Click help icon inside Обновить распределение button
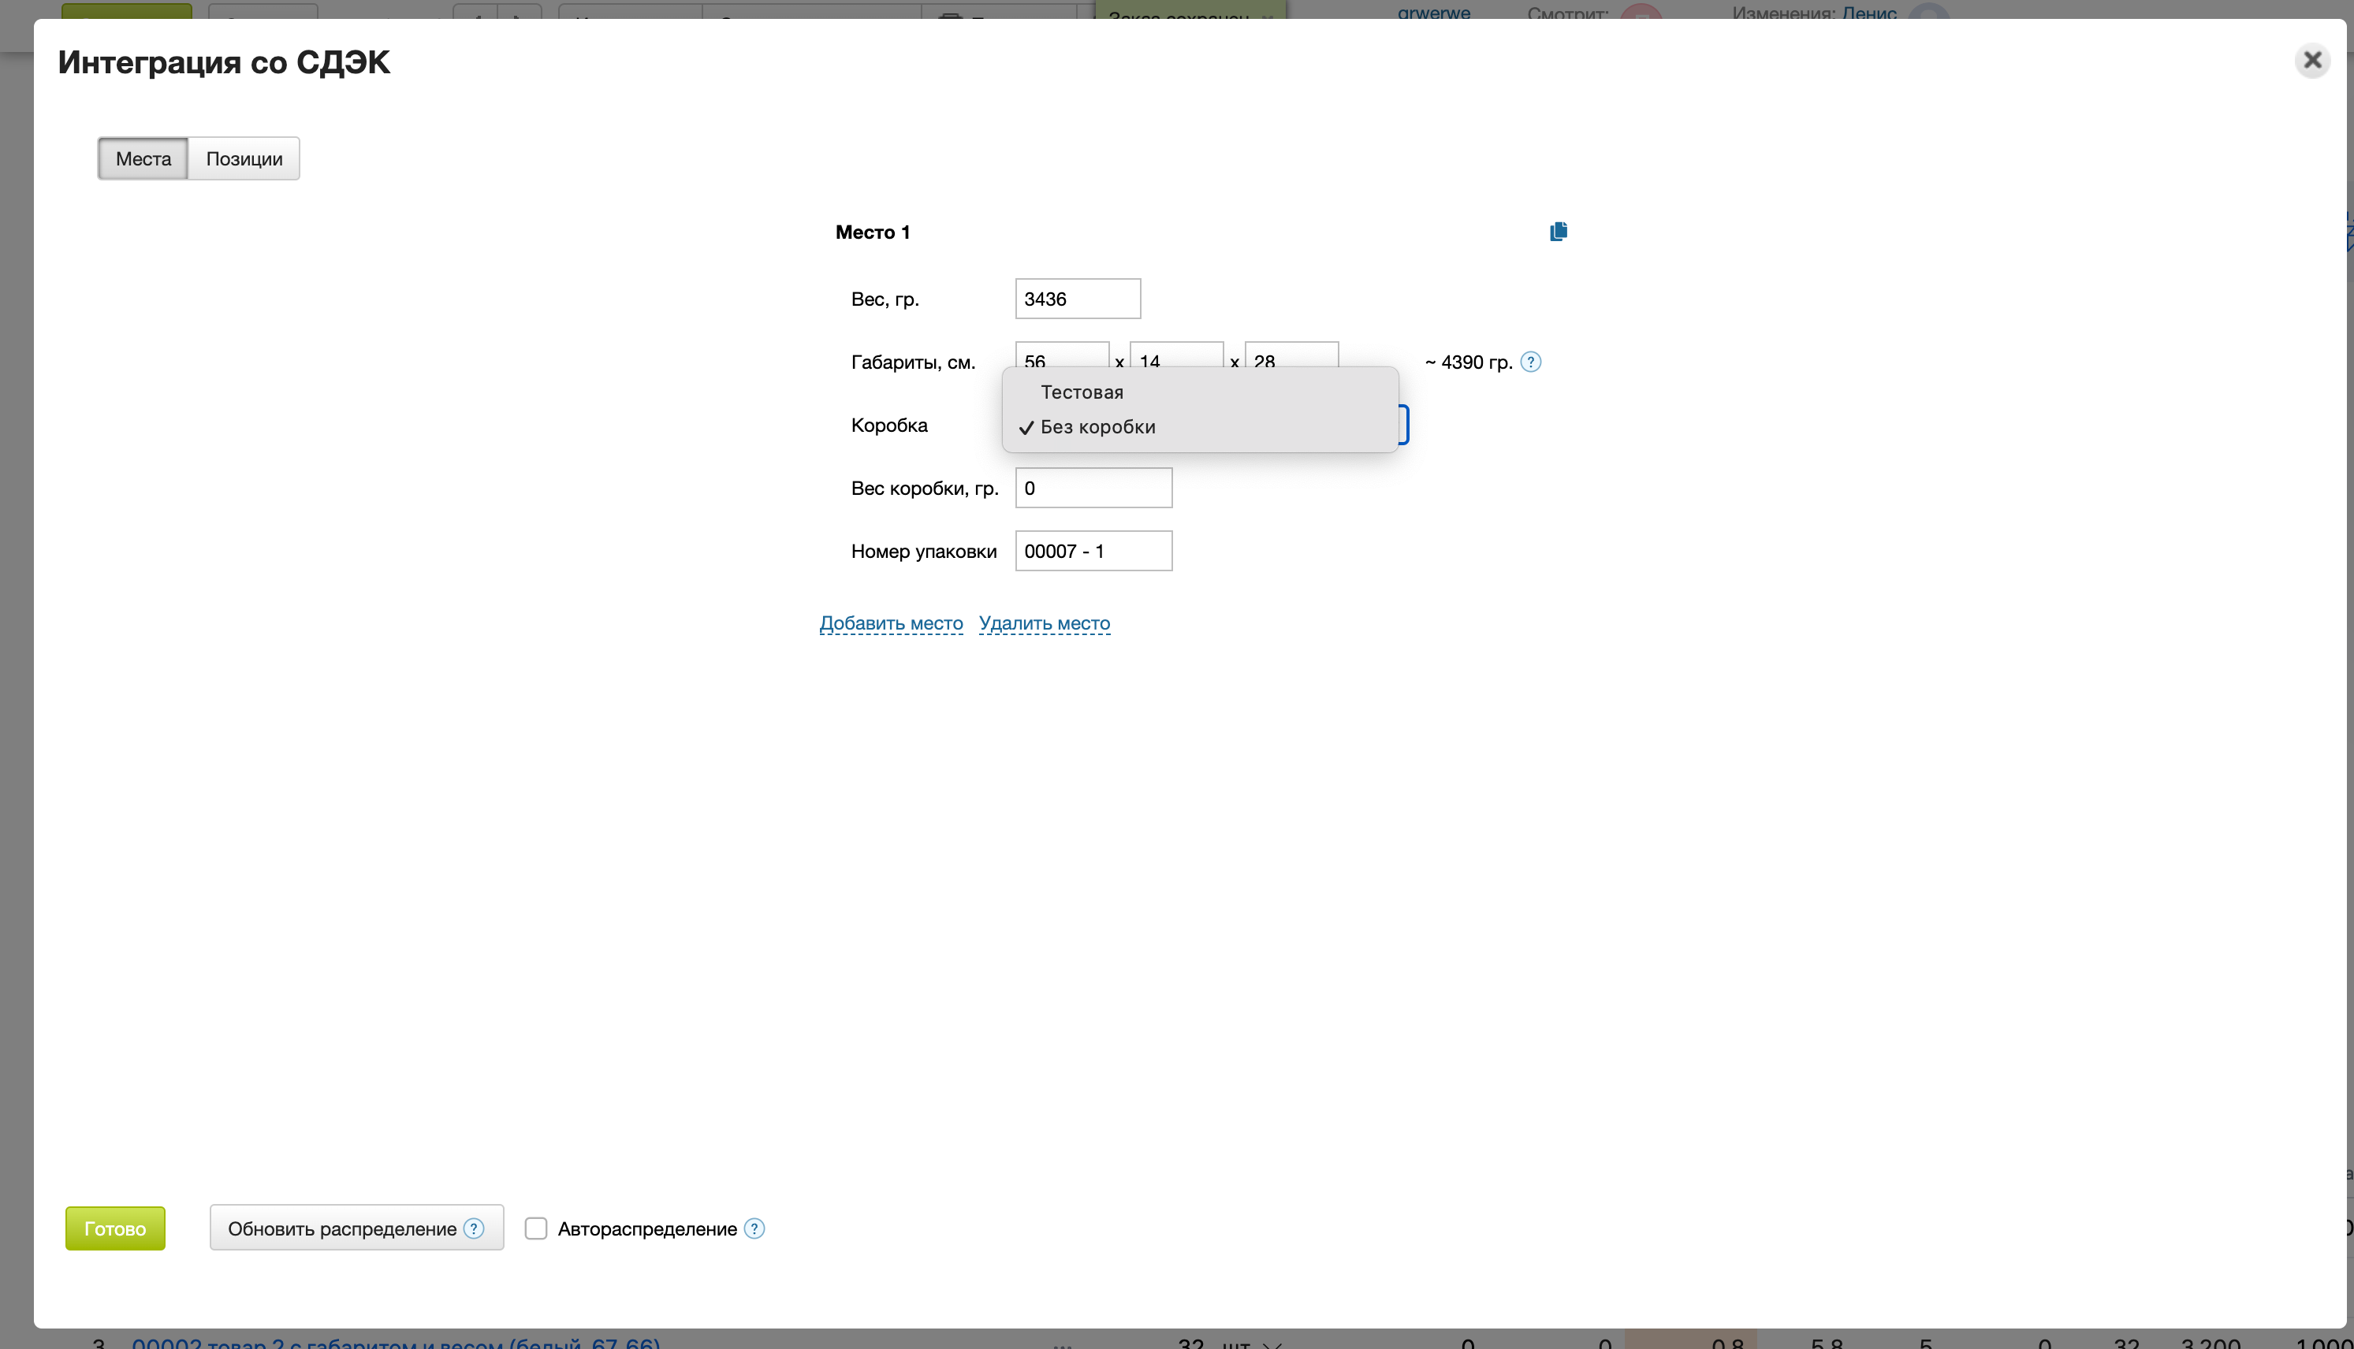The height and width of the screenshot is (1349, 2354). click(x=474, y=1228)
